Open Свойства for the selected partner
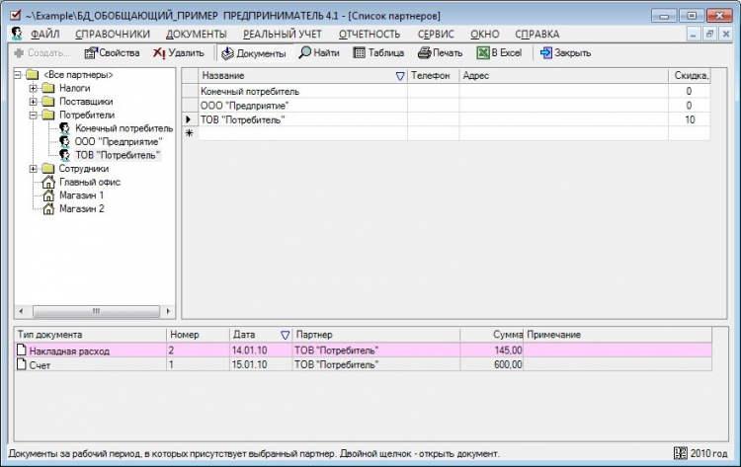Image resolution: width=741 pixels, height=467 pixels. [112, 53]
